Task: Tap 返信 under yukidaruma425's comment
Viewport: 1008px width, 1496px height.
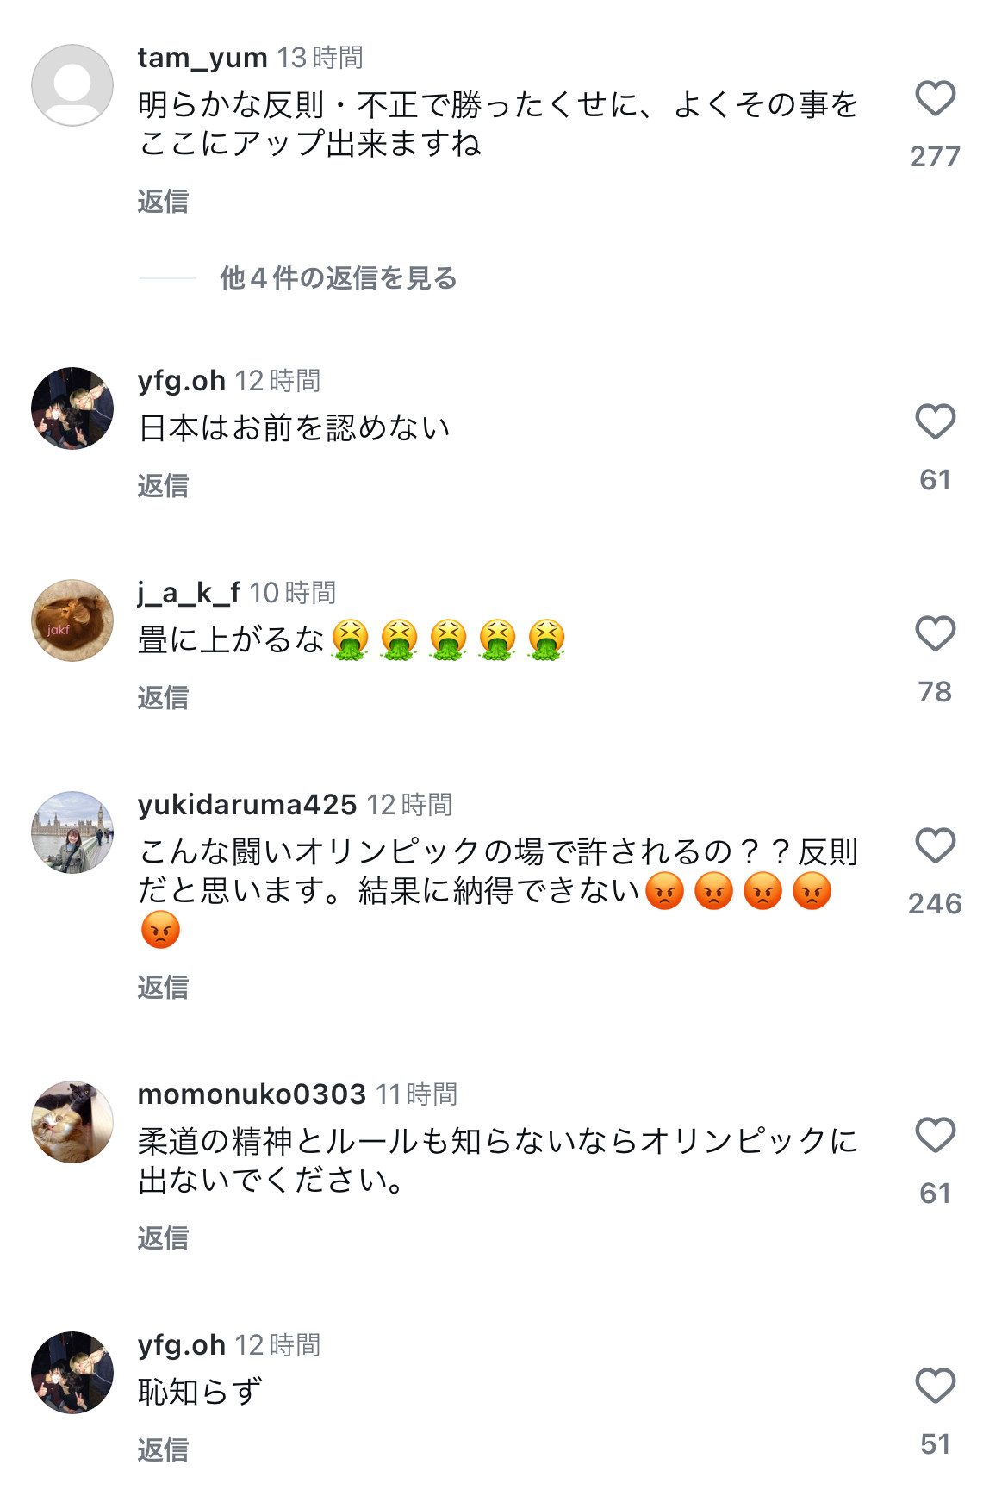Action: (163, 987)
